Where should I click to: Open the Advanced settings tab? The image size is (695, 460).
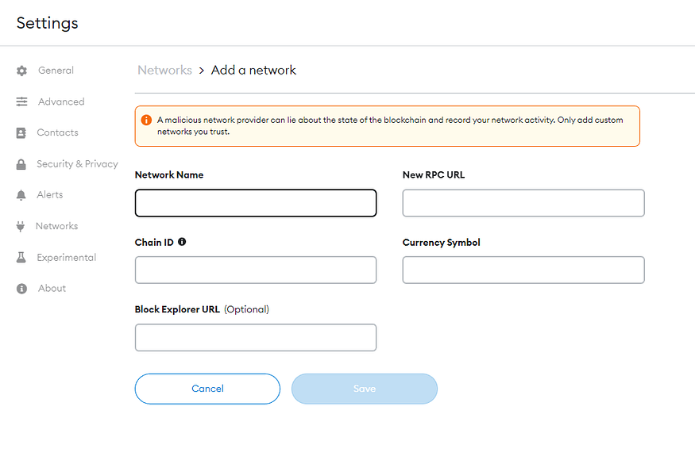click(61, 102)
